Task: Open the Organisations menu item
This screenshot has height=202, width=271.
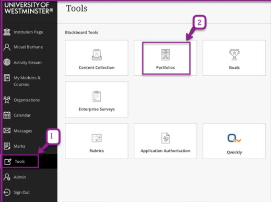Action: pyautogui.click(x=27, y=100)
